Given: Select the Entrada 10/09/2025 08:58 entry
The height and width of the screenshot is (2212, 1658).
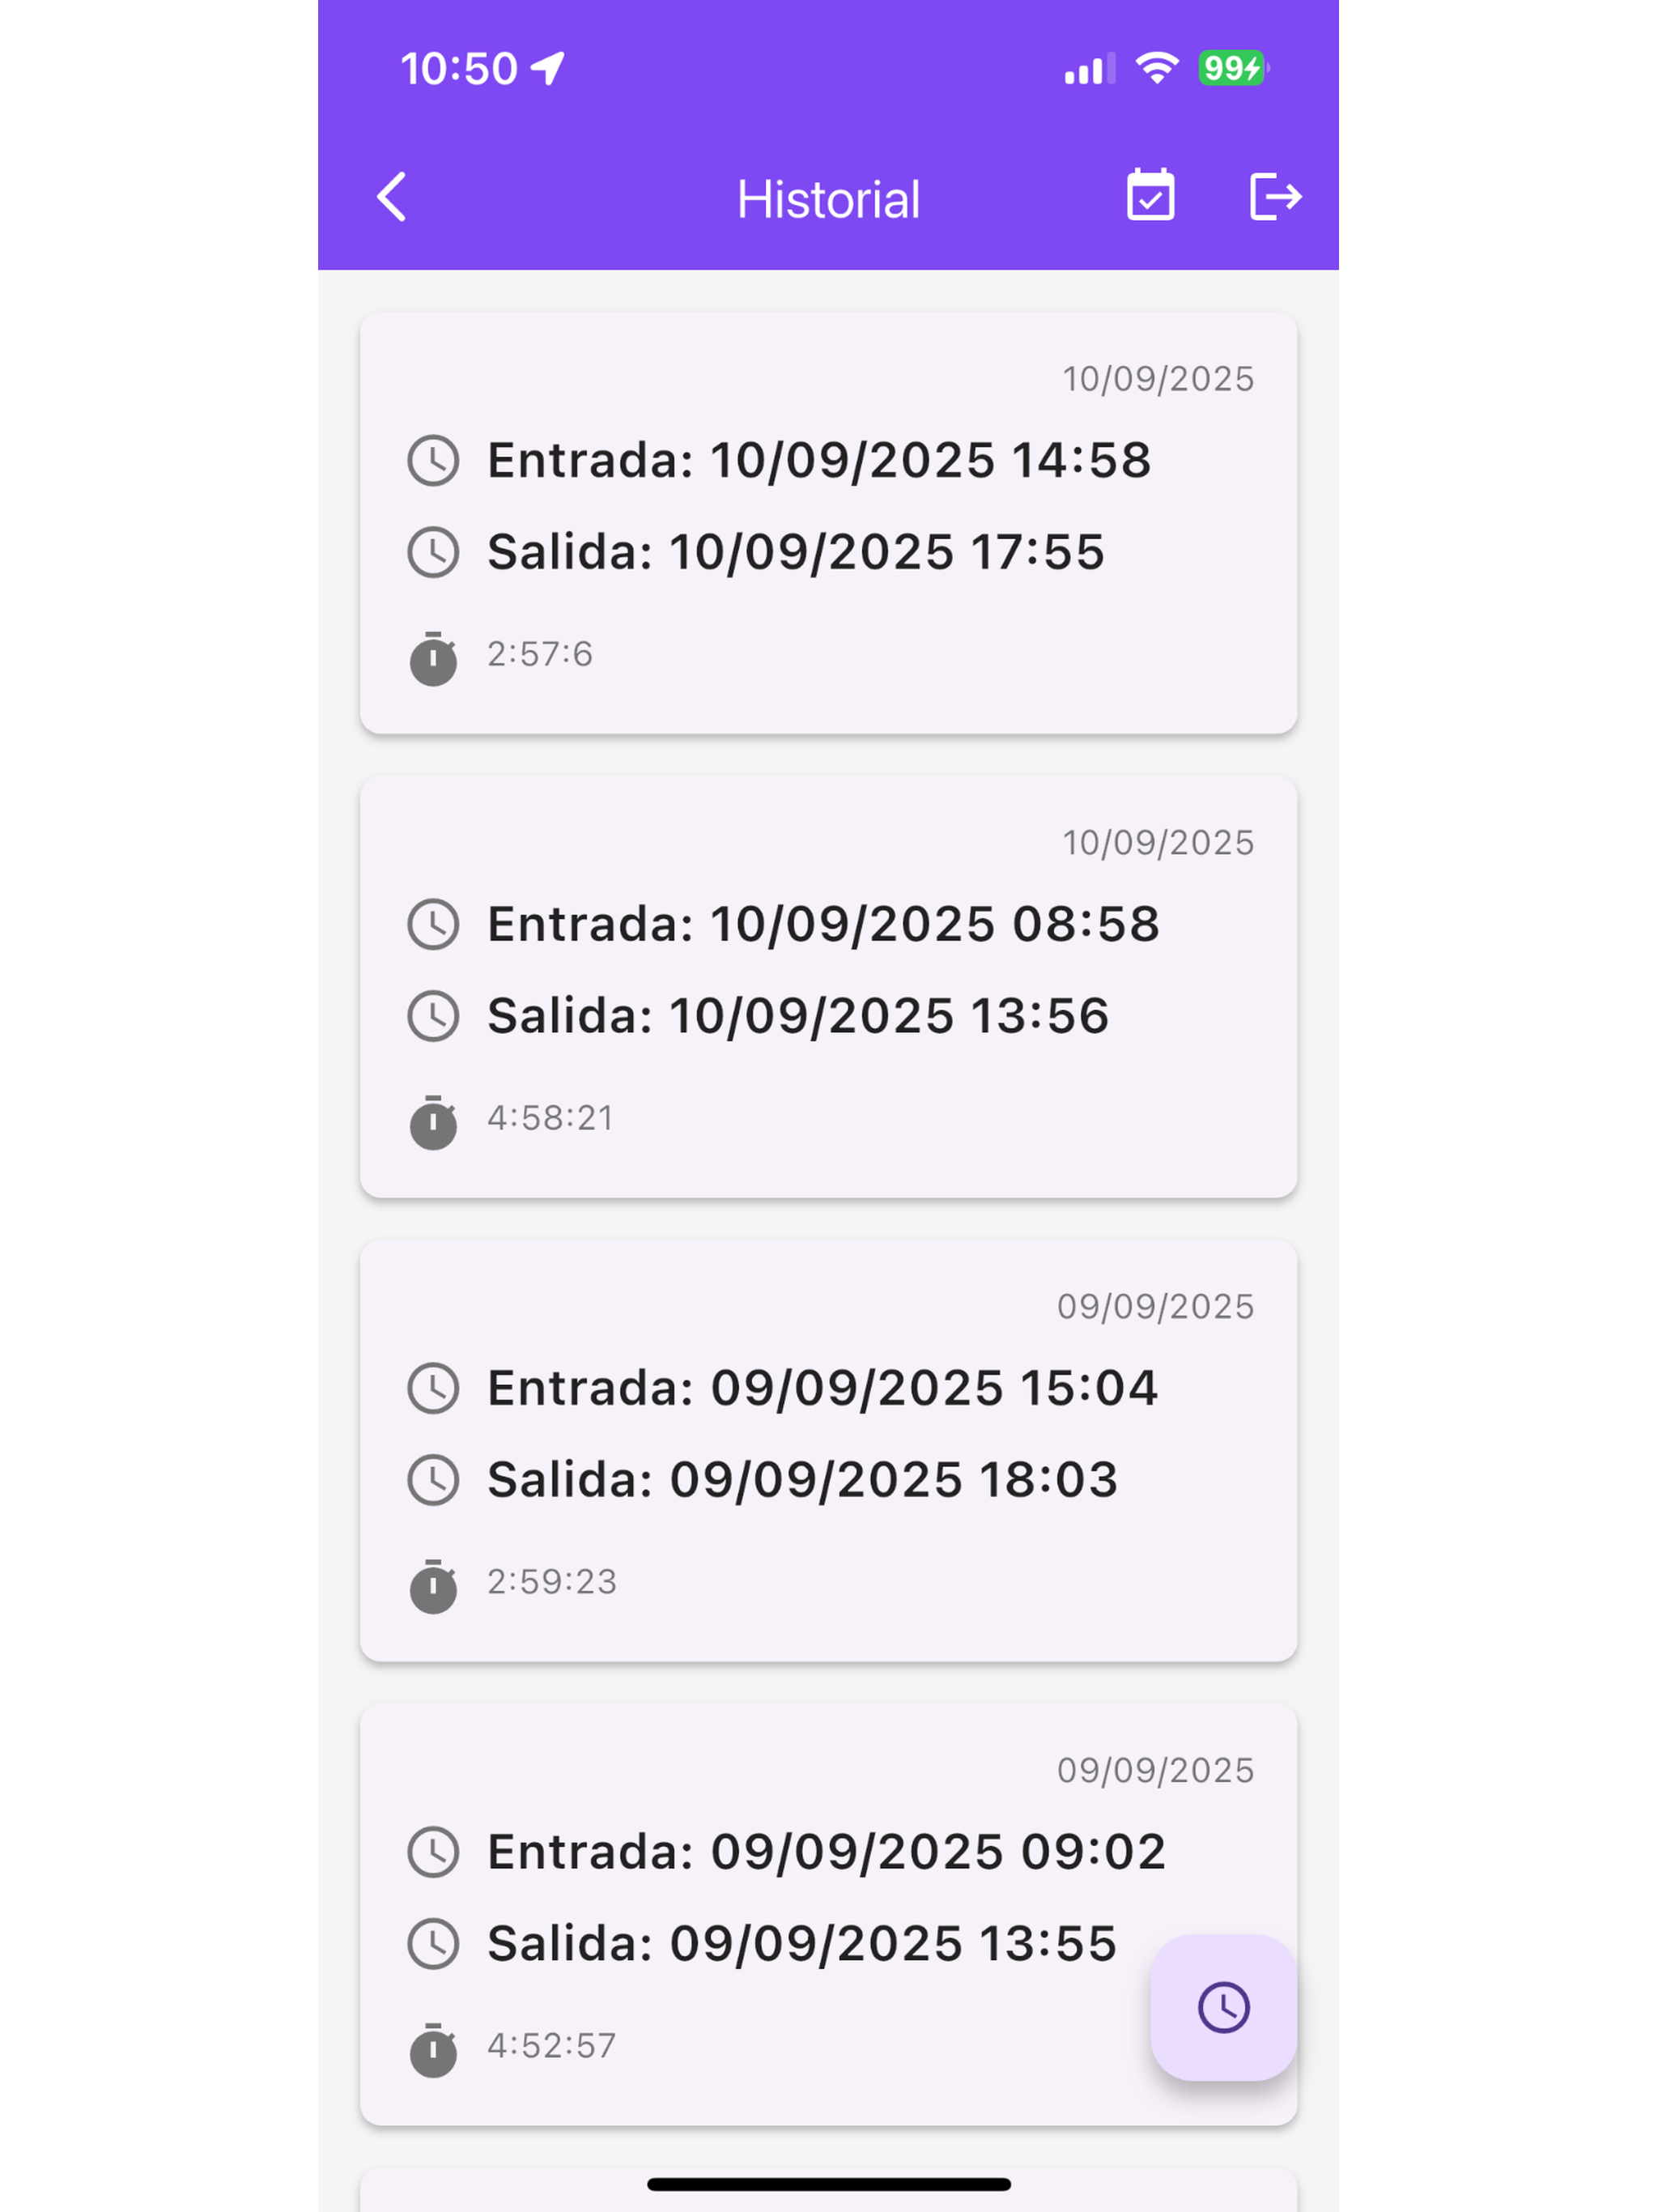Looking at the screenshot, I should [823, 923].
